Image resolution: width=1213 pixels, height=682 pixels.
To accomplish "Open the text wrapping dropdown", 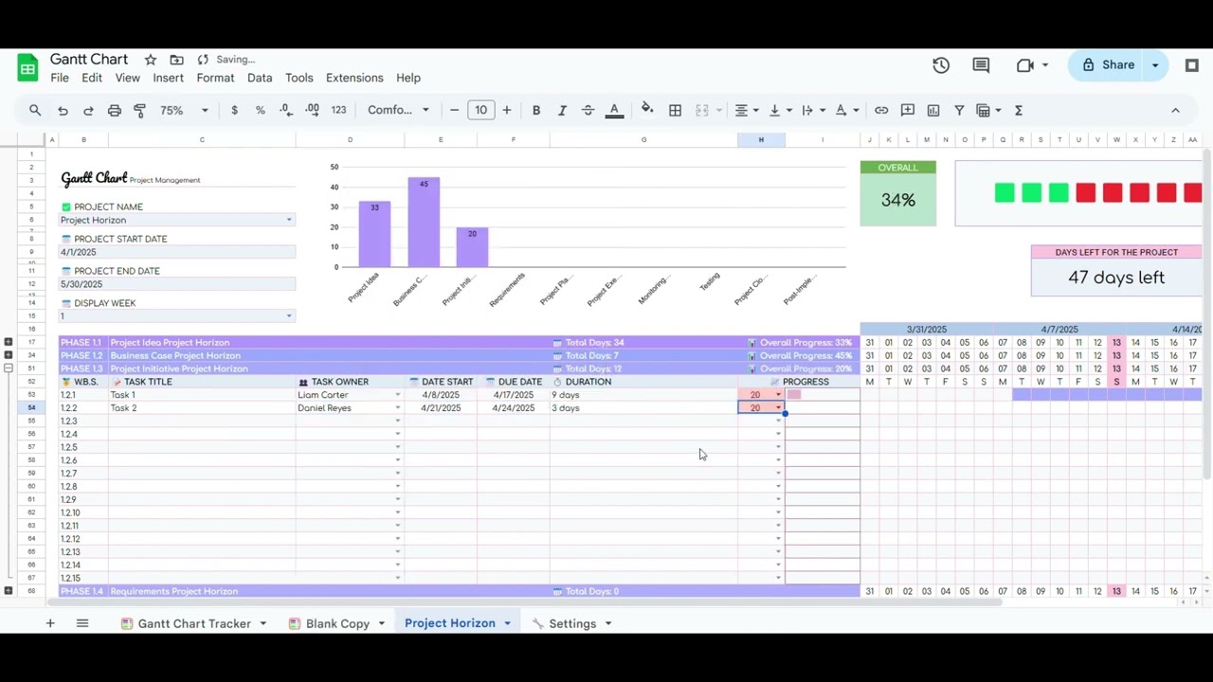I will point(812,111).
